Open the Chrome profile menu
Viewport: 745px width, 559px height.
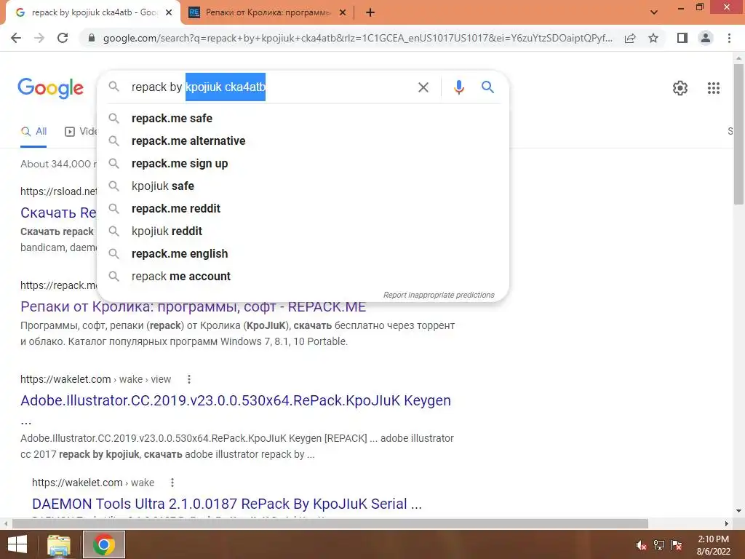click(706, 38)
